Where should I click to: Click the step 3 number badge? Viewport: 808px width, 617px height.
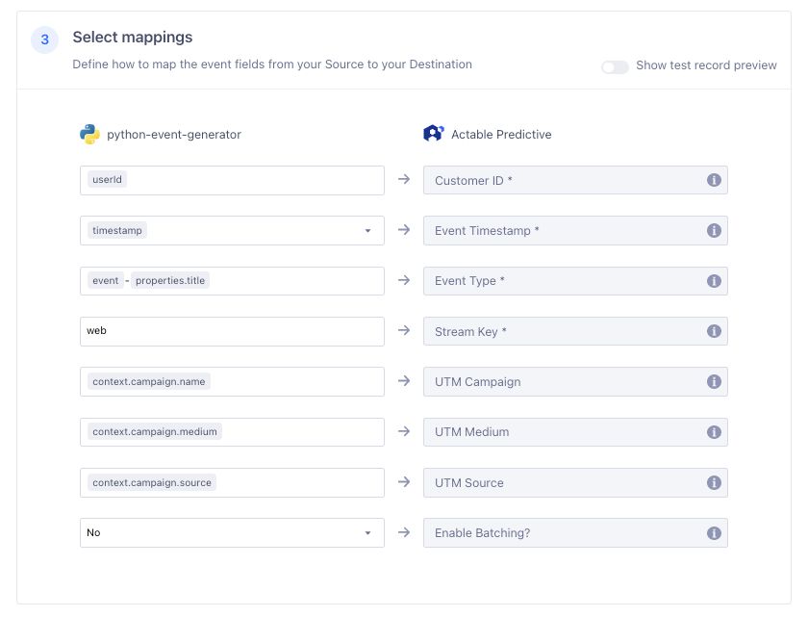click(x=44, y=40)
